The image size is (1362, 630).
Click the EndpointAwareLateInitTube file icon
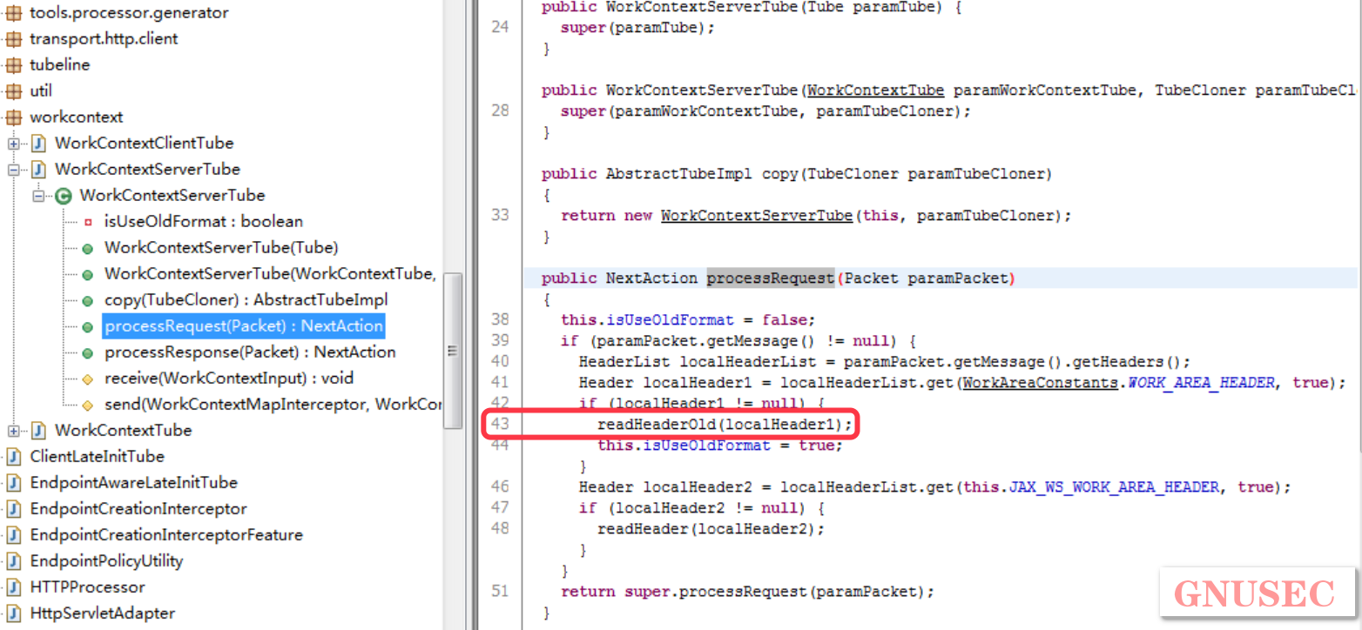pos(13,483)
